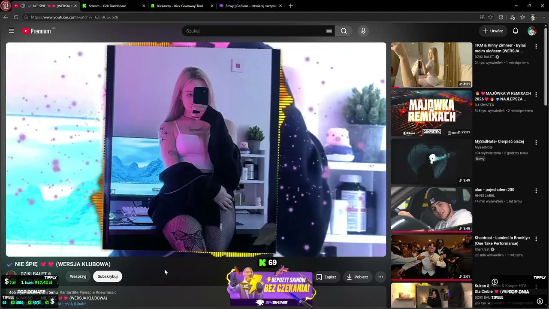The width and height of the screenshot is (549, 309).
Task: Open the split screen apps icon in address bar
Action: tap(483, 17)
